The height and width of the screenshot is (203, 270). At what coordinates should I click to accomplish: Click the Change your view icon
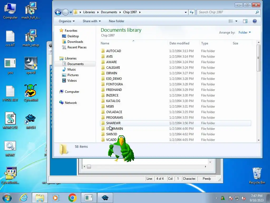(x=230, y=21)
